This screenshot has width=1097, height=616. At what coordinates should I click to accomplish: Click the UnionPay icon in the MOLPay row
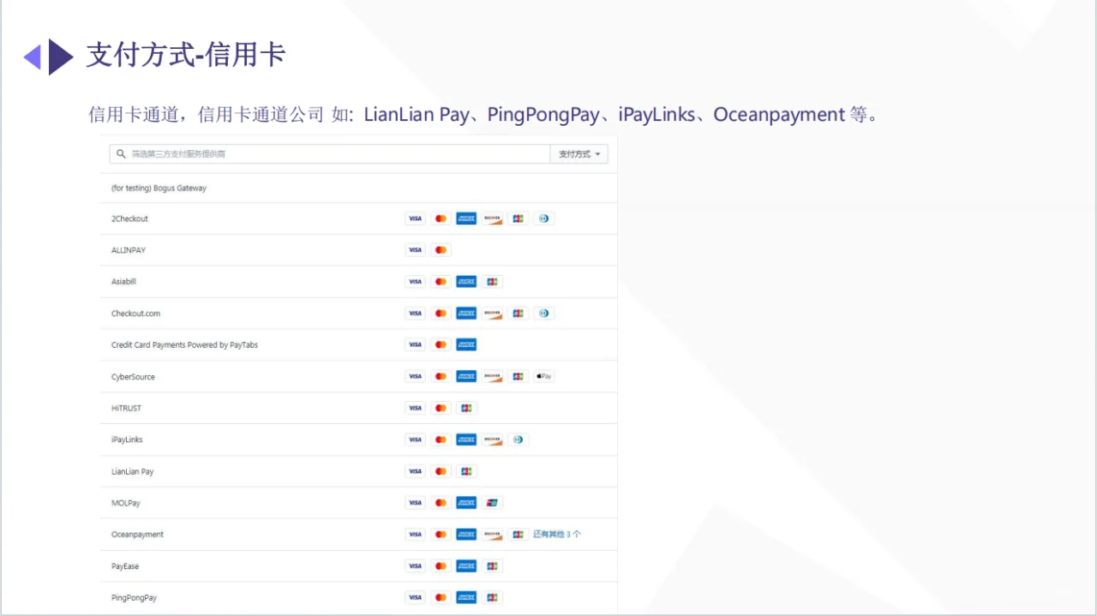click(492, 503)
